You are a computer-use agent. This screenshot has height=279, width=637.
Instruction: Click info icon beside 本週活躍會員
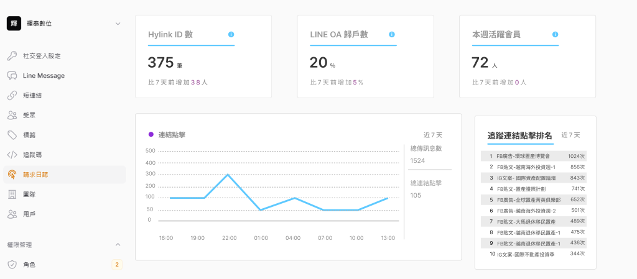[x=555, y=34]
